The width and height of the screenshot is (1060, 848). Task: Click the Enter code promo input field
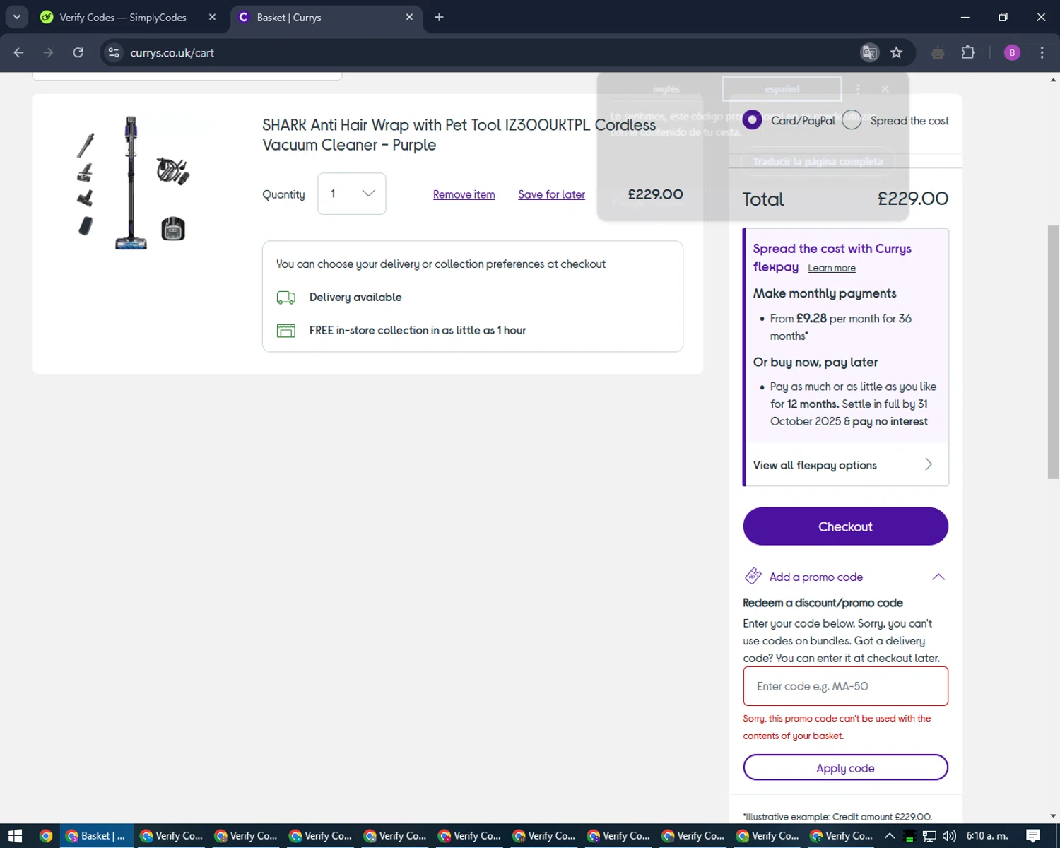pos(845,686)
